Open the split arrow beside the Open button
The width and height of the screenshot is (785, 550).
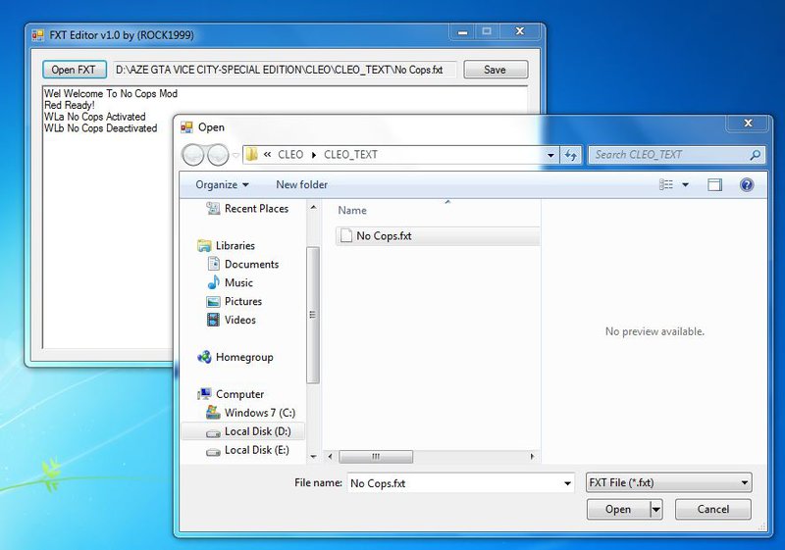click(x=655, y=510)
